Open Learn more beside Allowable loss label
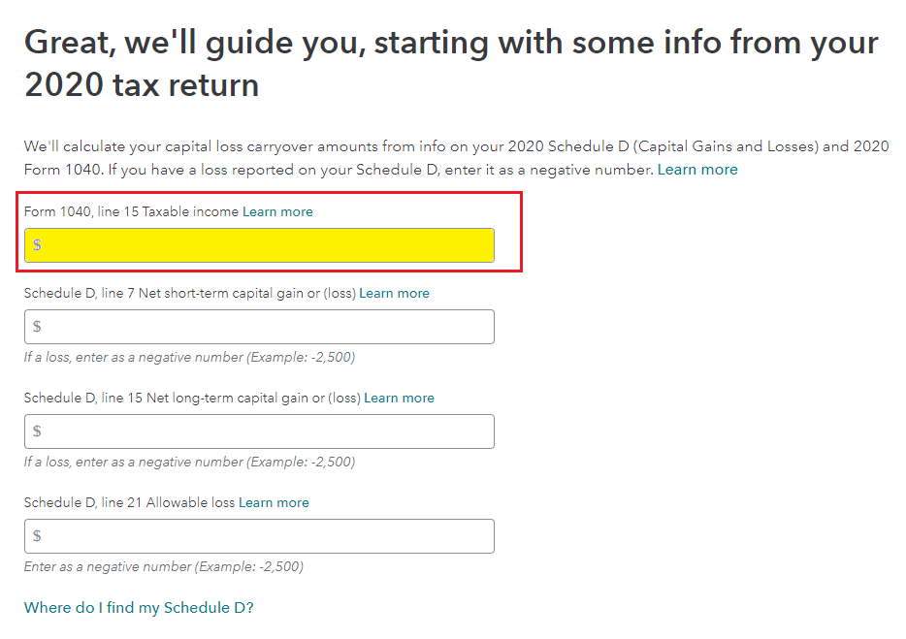Screen dimensions: 906x639 (x=274, y=502)
